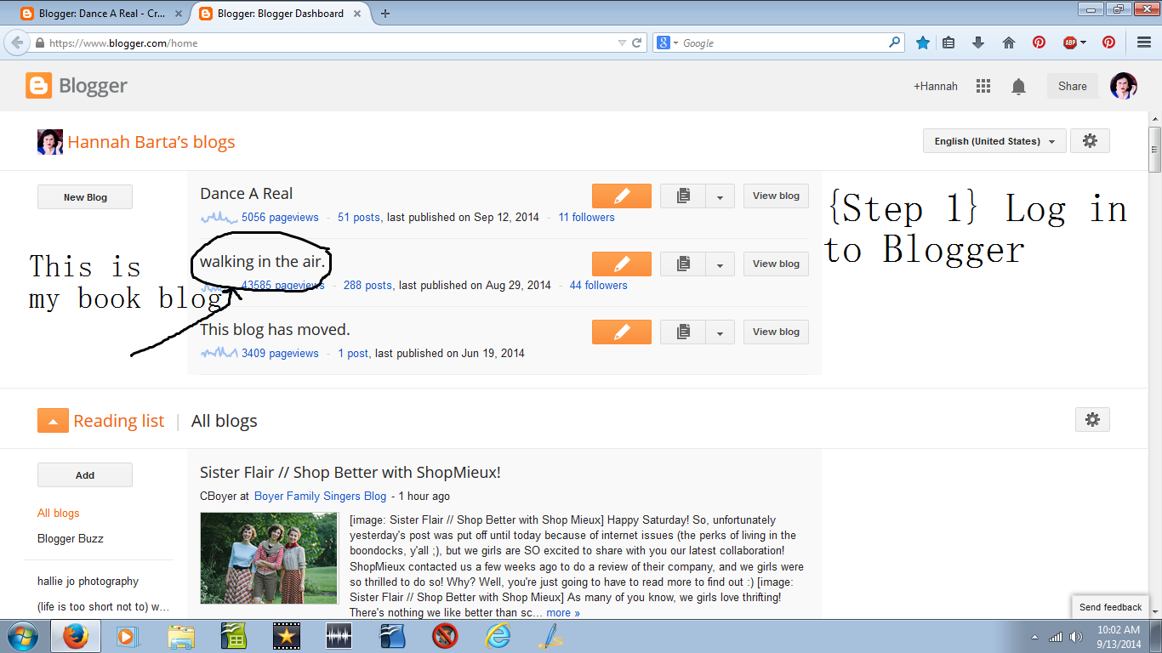Create a new post for walking in the air
Image resolution: width=1162 pixels, height=653 pixels.
coord(621,264)
